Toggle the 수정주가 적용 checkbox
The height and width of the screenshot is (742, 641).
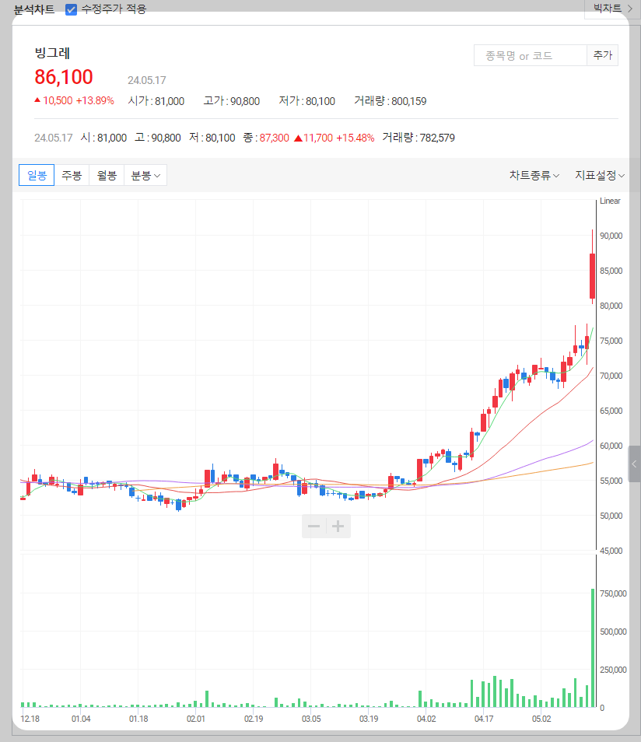point(71,9)
